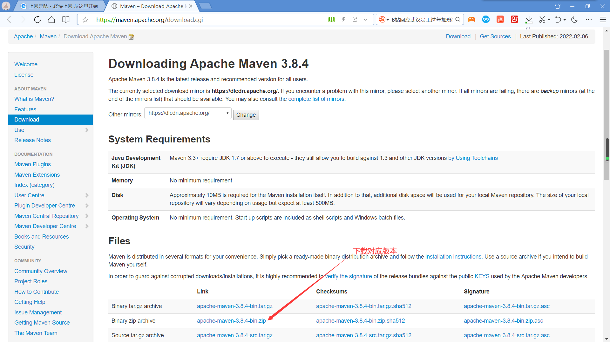Click the blue infinity extension icon
The width and height of the screenshot is (610, 342).
[486, 20]
